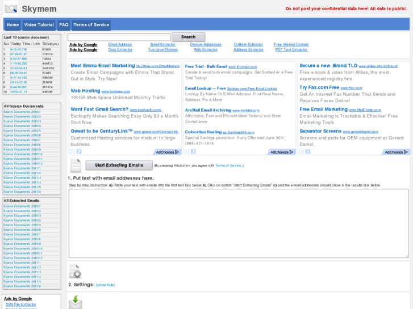Open the Colocation Hosting ad
The width and height of the screenshot is (413, 309).
[203, 132]
